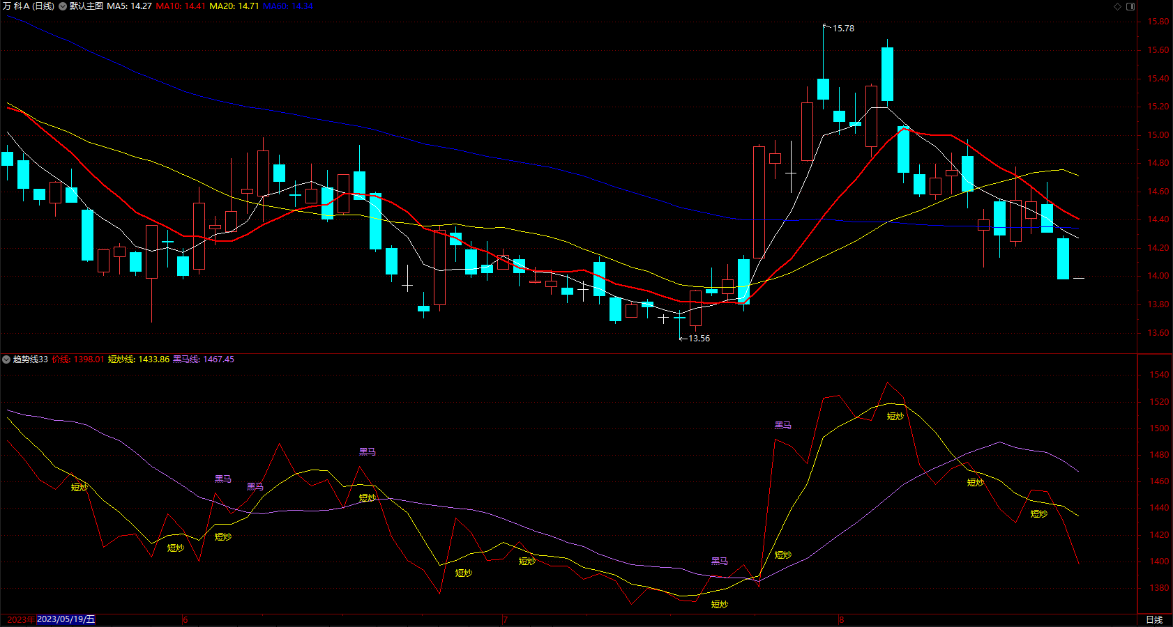
Task: Select the MA20: 14.71 legend
Action: [234, 6]
